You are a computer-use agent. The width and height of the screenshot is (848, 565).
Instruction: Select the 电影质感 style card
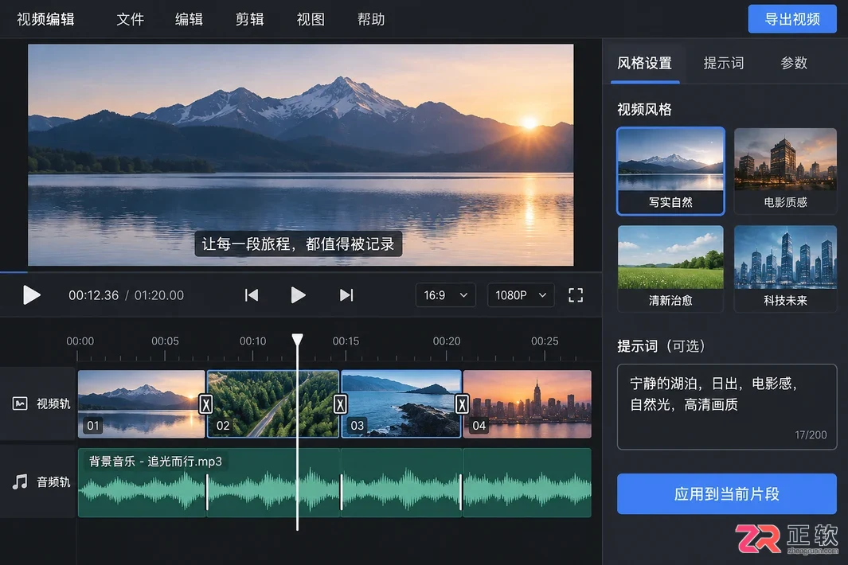coord(785,171)
